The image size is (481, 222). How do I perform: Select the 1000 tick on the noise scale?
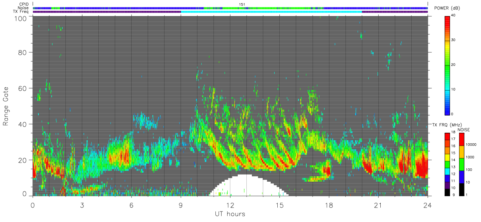coord(471,157)
